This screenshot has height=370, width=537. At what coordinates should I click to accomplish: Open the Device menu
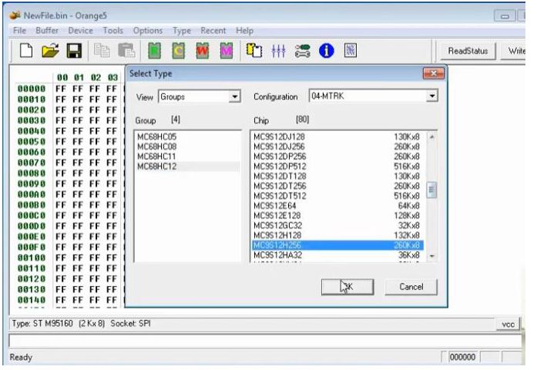tap(80, 30)
